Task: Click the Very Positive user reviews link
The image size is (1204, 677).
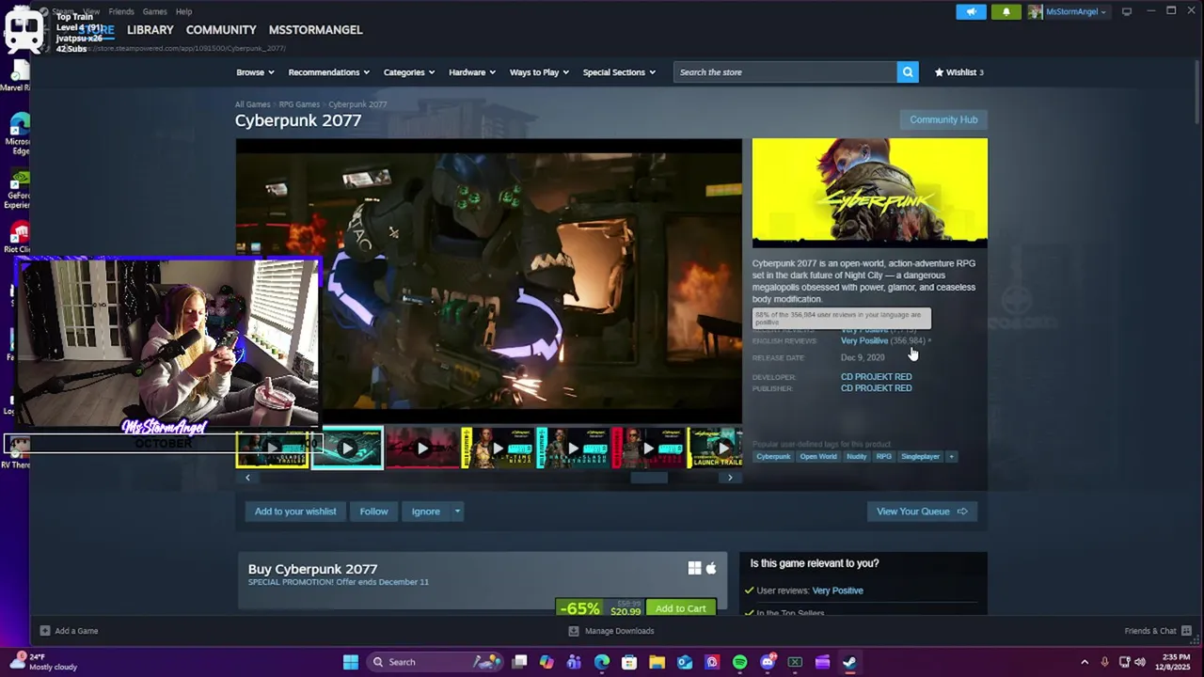Action: 837,590
